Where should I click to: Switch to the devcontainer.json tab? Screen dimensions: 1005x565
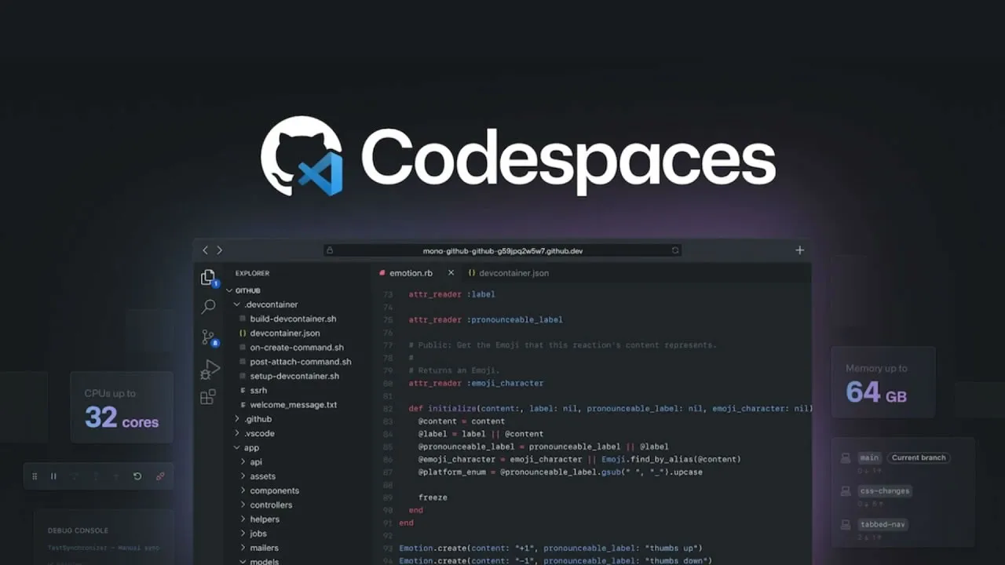click(509, 273)
